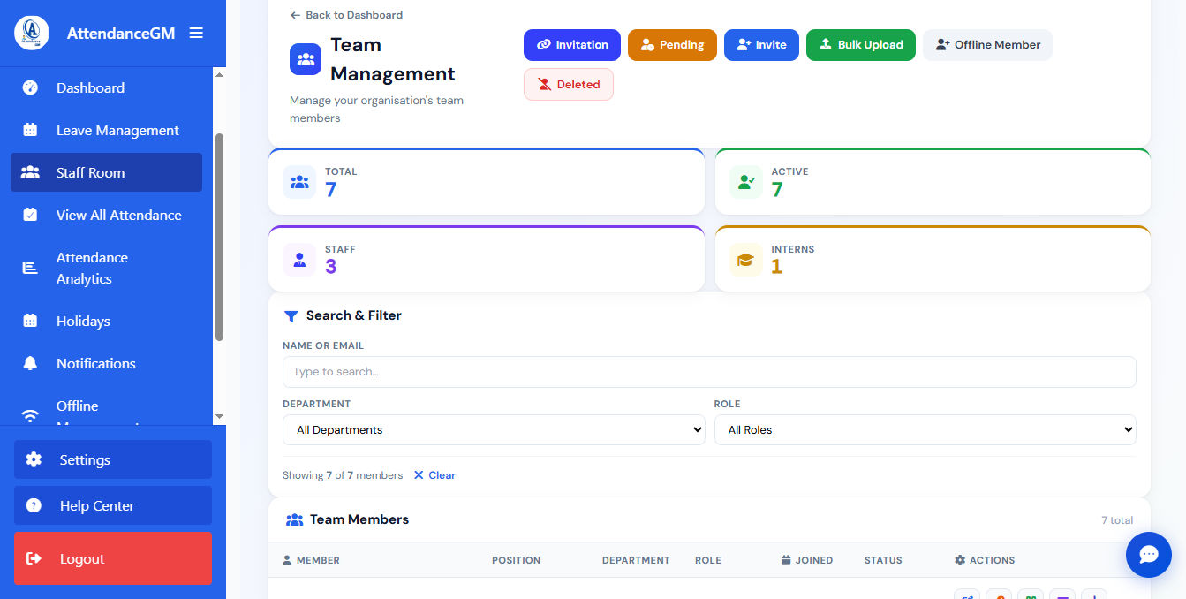
Task: Click the Offline Member button
Action: (987, 45)
